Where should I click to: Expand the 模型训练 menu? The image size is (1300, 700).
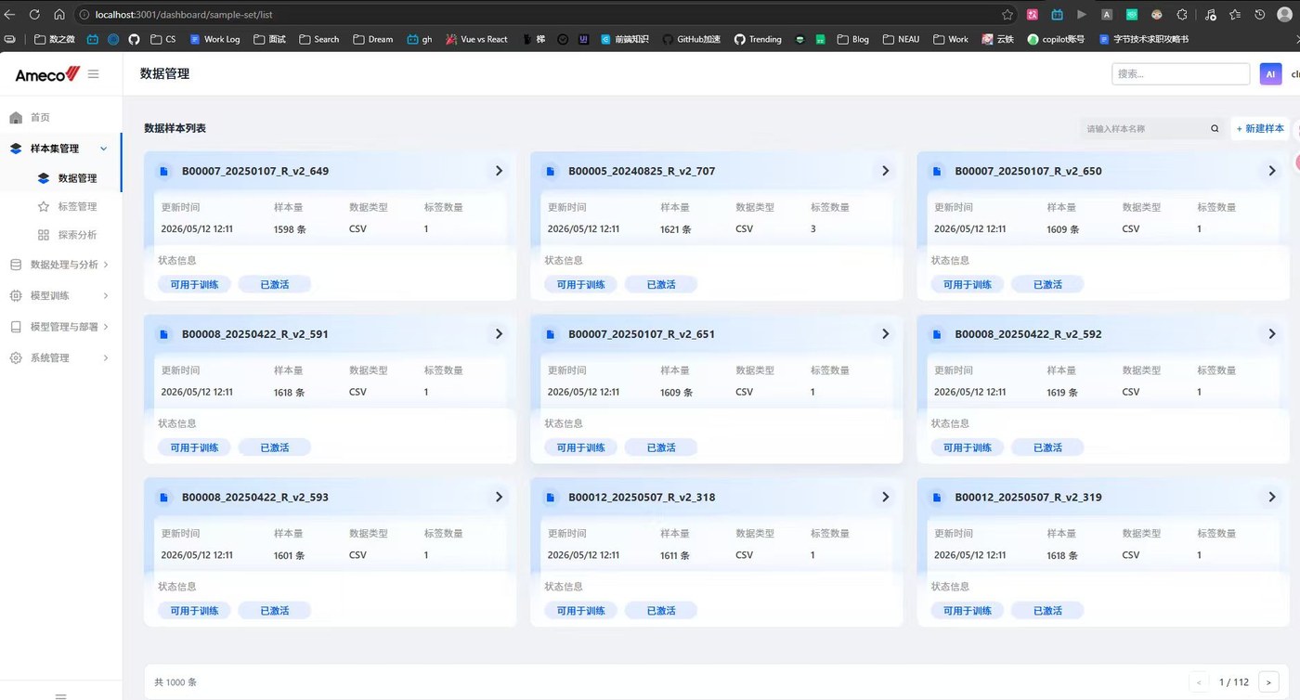pos(60,296)
